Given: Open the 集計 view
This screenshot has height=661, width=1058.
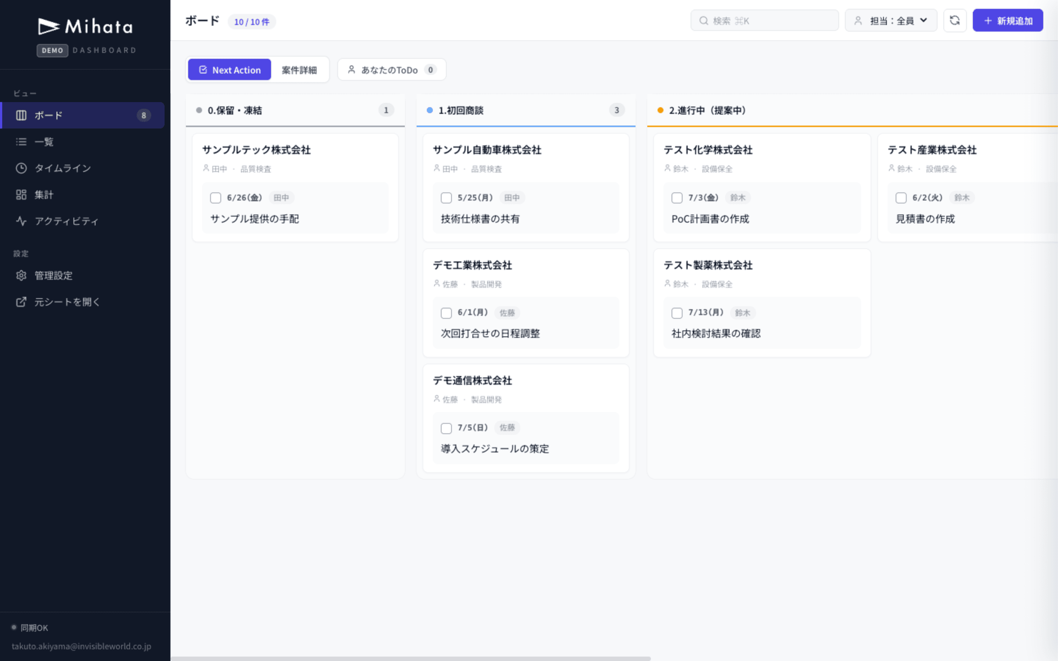Looking at the screenshot, I should click(x=83, y=195).
